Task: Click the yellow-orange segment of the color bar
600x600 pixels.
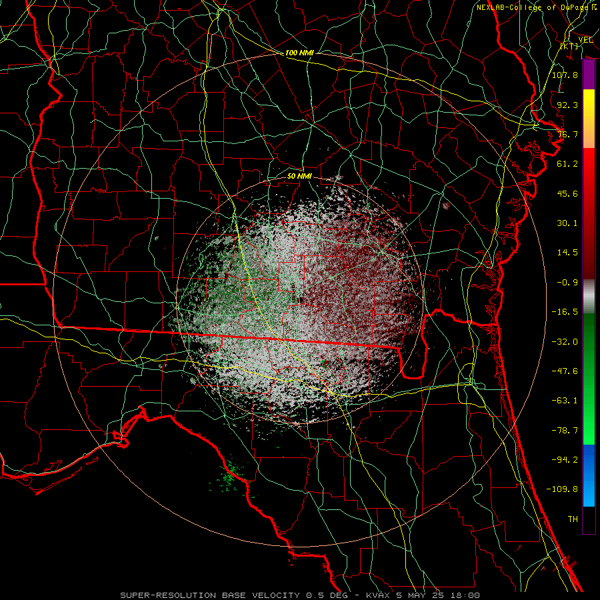Action: pos(589,119)
